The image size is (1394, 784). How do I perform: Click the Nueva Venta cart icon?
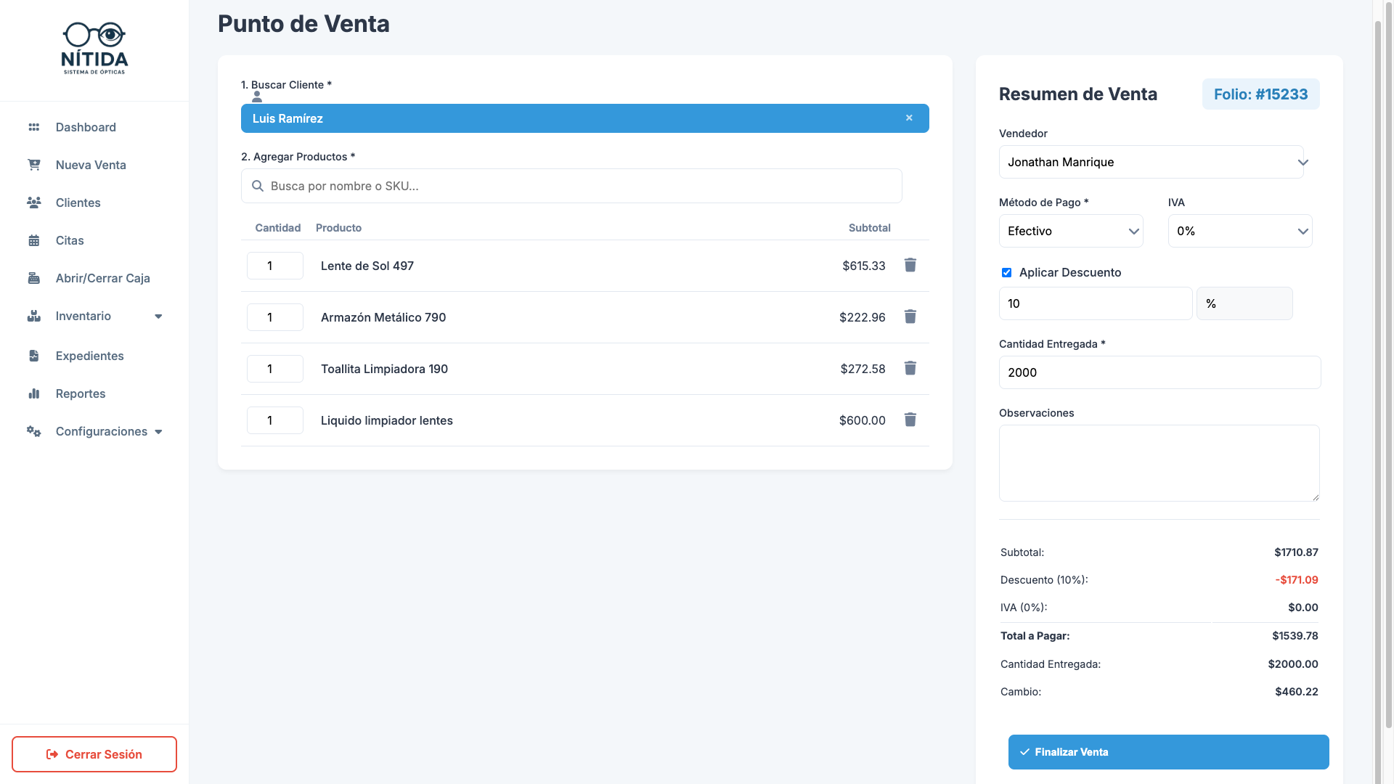pyautogui.click(x=33, y=165)
